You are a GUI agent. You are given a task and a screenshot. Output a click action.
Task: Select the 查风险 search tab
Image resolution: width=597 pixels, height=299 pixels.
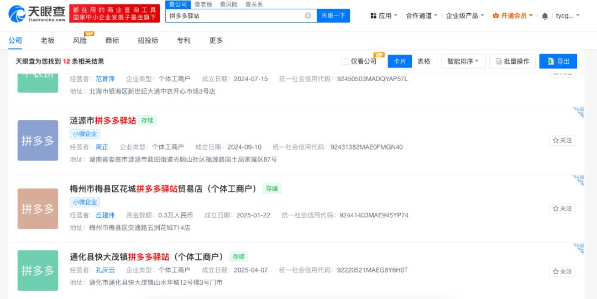click(x=229, y=4)
